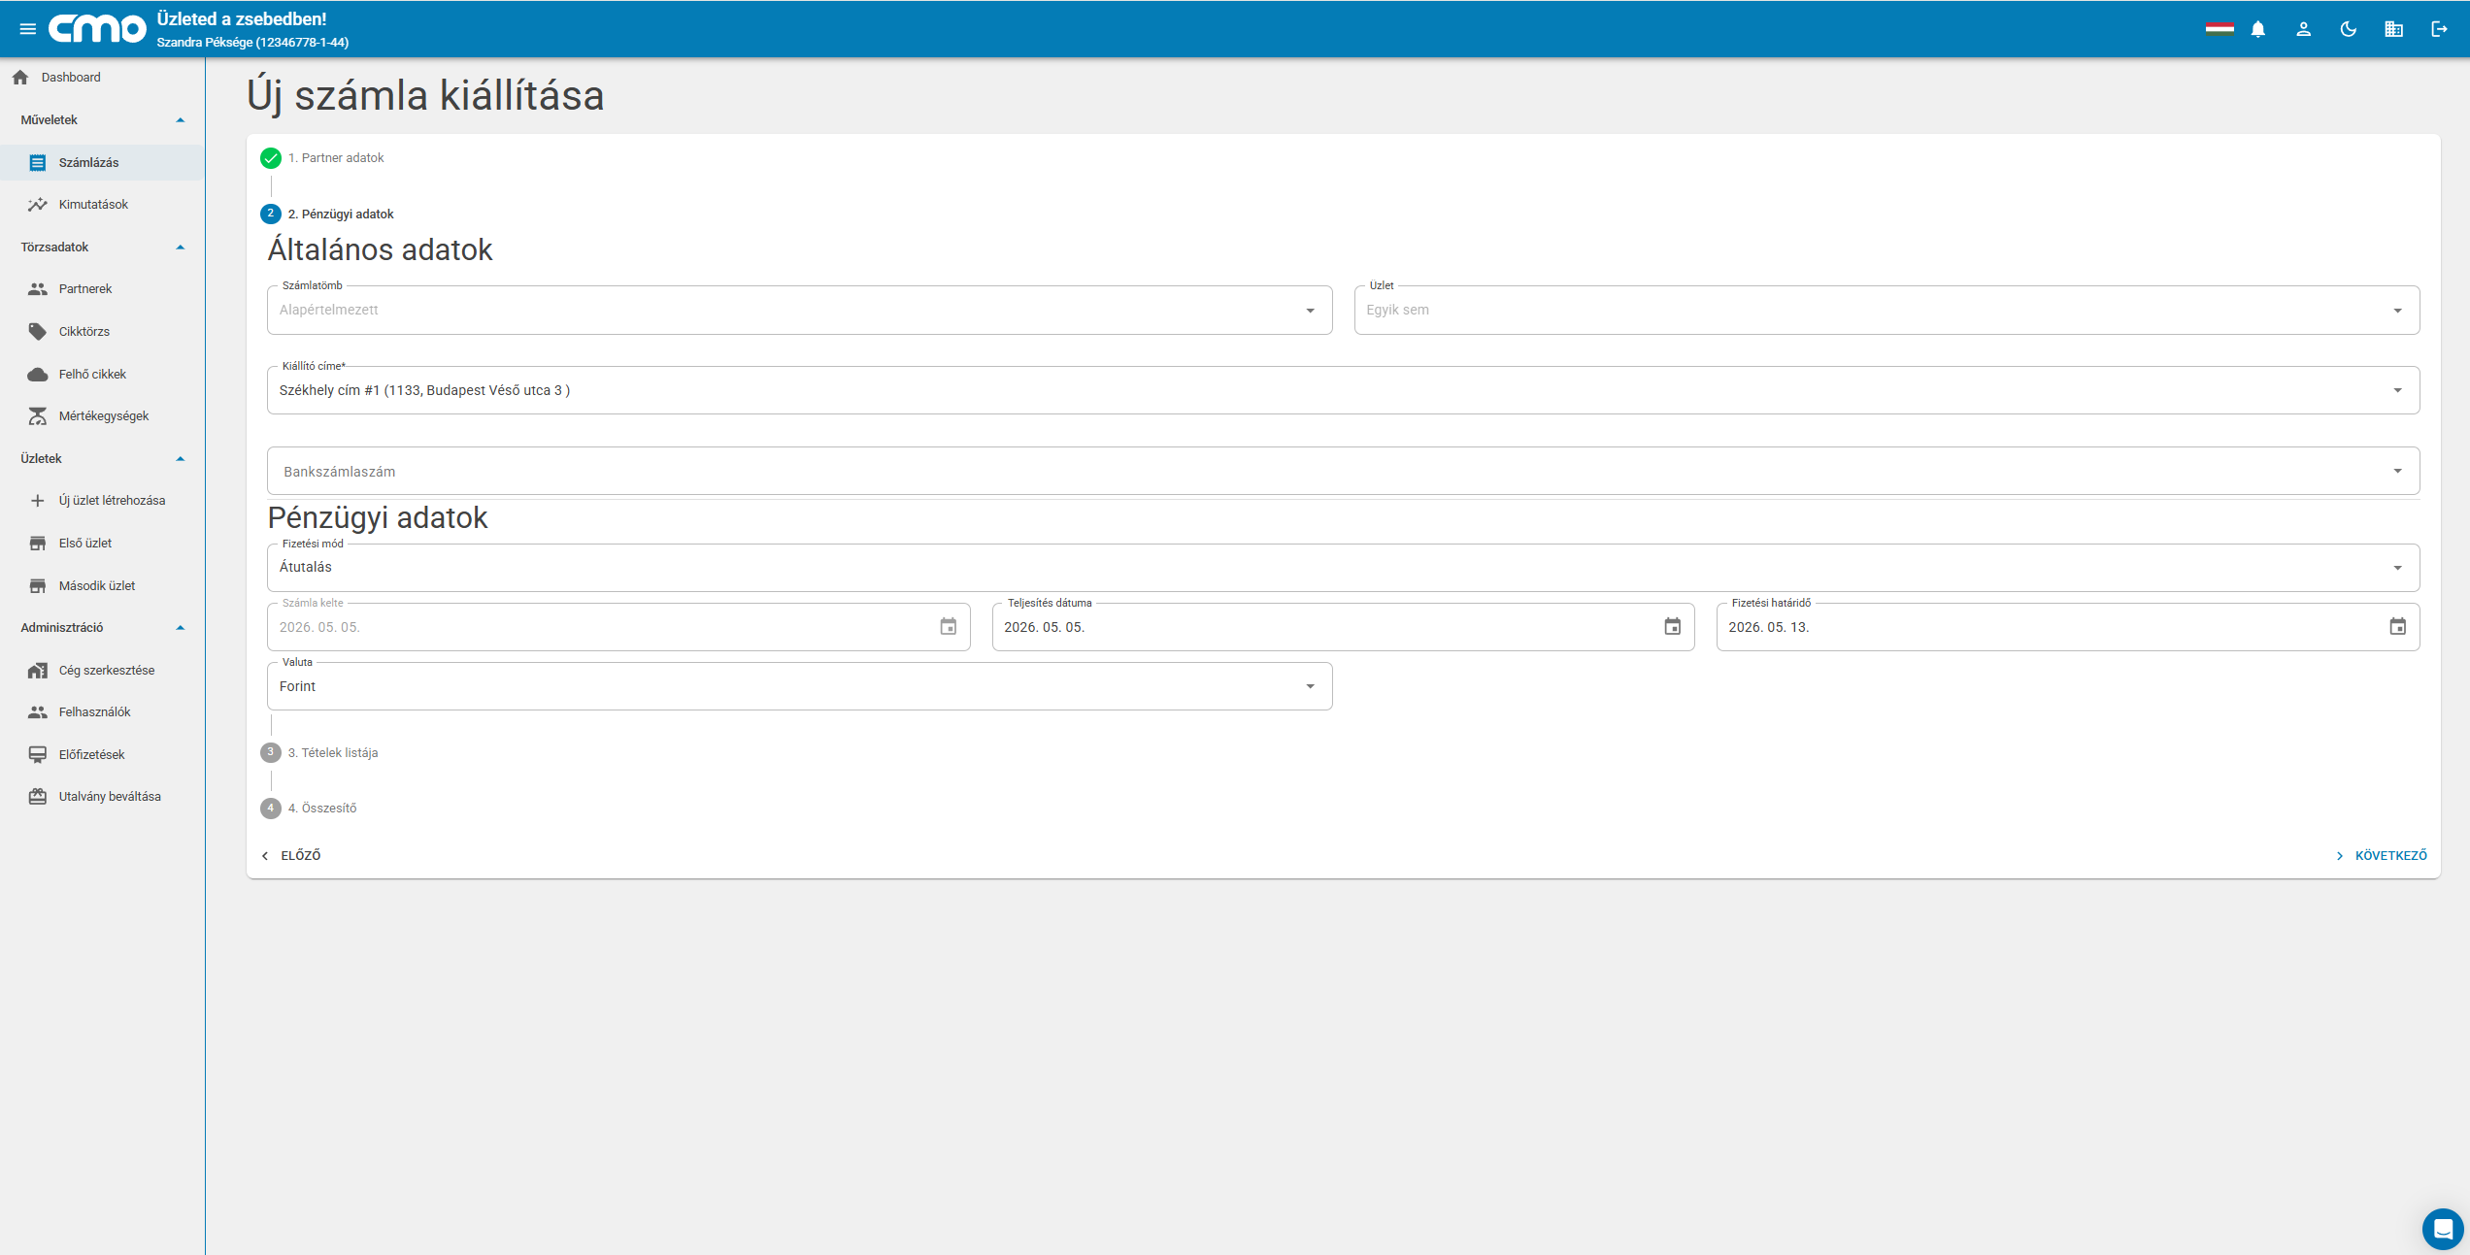
Task: Open calendar for Számla kelte
Action: pyautogui.click(x=949, y=627)
